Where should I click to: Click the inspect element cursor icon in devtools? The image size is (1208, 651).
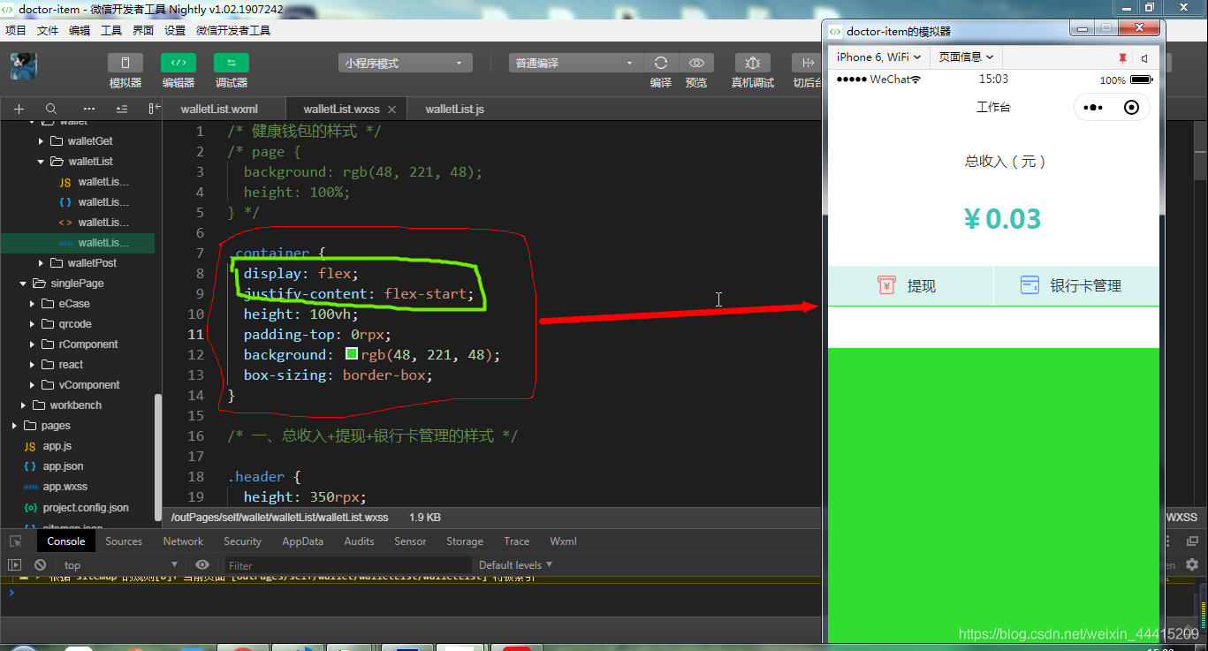pos(16,541)
